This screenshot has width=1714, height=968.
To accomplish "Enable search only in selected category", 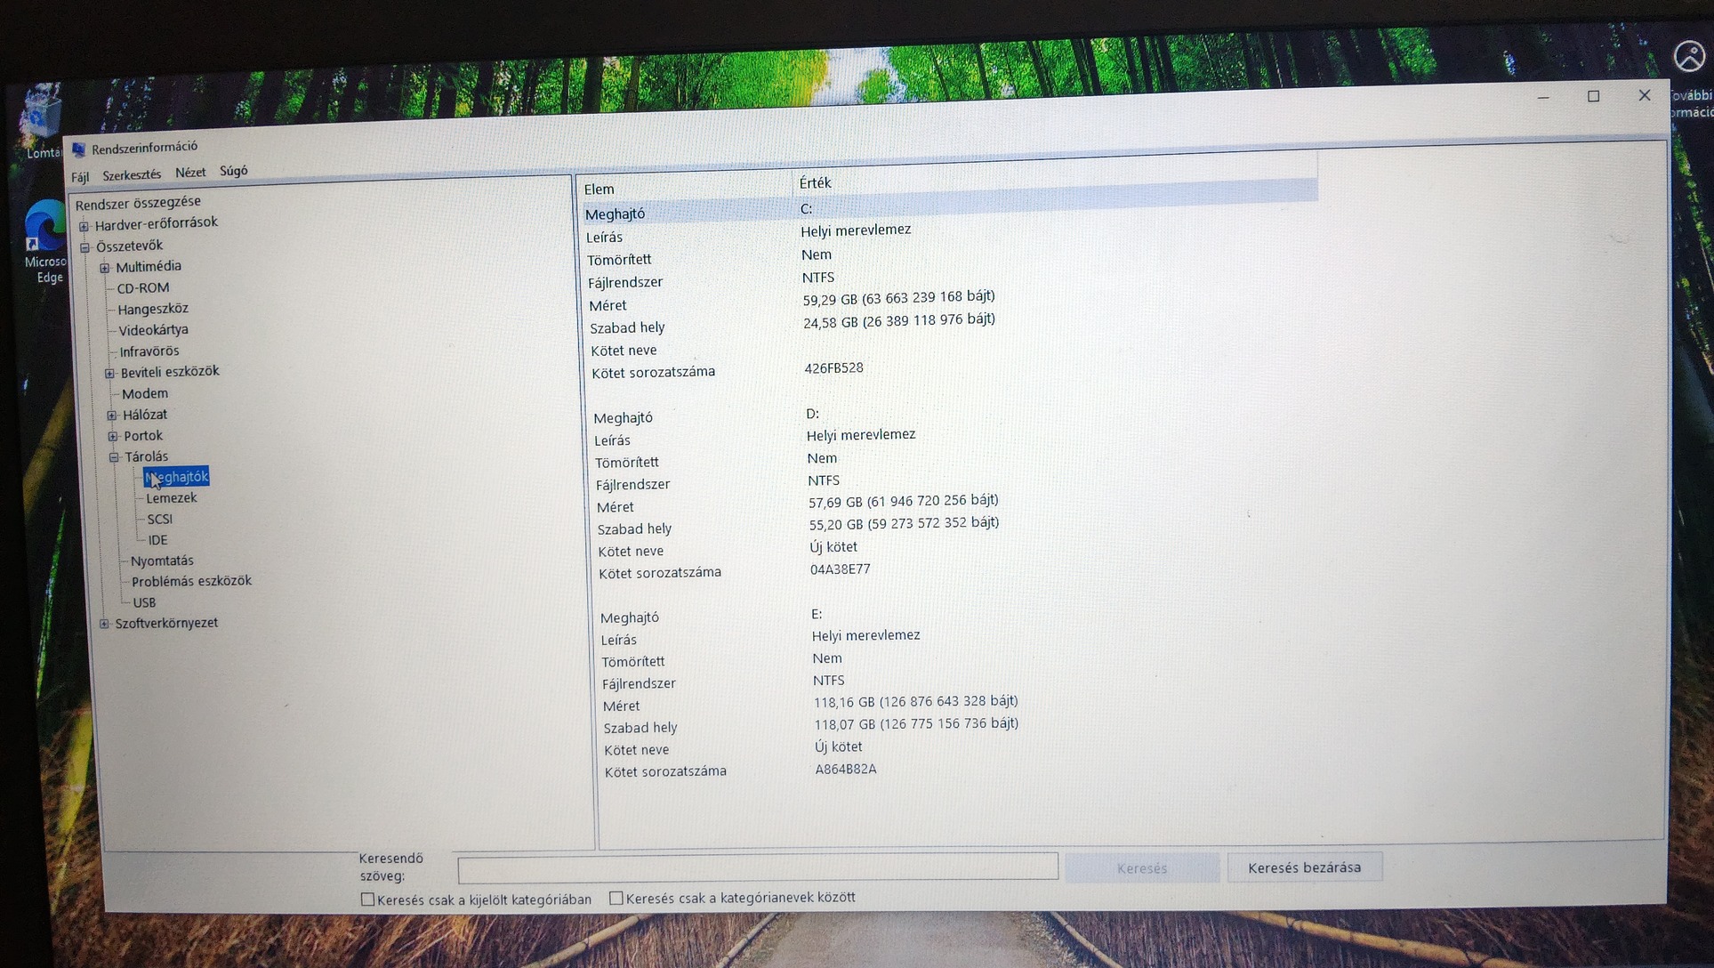I will click(368, 899).
